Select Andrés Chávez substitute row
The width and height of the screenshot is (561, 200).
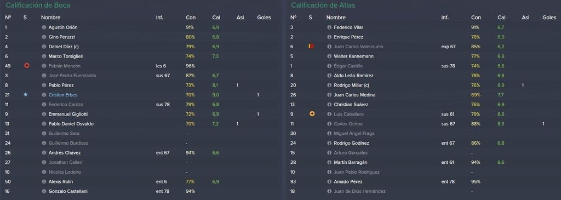coord(140,153)
